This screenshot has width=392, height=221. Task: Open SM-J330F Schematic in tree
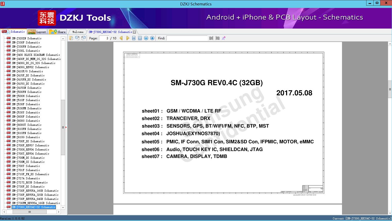coord(26,42)
